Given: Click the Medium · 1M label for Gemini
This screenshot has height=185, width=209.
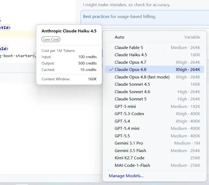Looking at the screenshot, I should coord(187,143).
